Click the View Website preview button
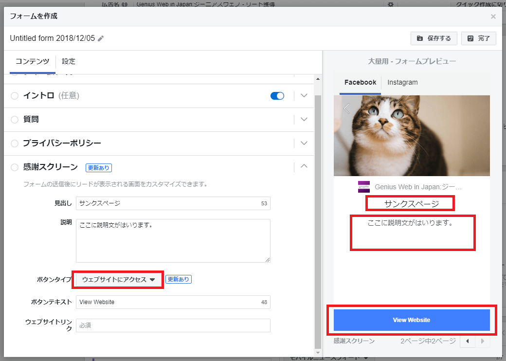This screenshot has height=361, width=506. coord(412,320)
